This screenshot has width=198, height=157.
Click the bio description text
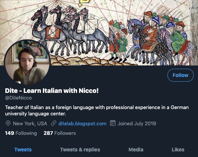pyautogui.click(x=97, y=110)
